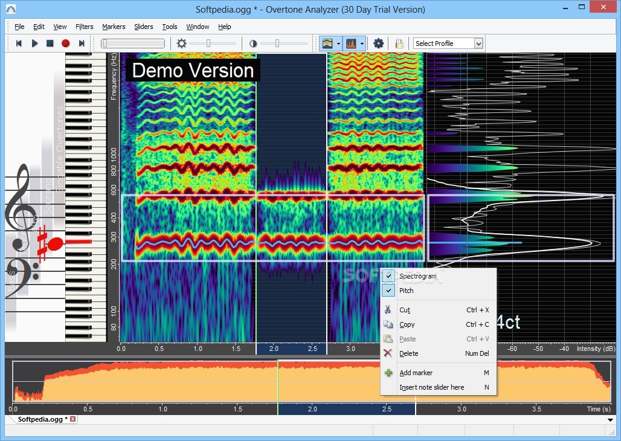Choose Add marker from the context menu
Viewport: 621px width, 441px height.
439,373
